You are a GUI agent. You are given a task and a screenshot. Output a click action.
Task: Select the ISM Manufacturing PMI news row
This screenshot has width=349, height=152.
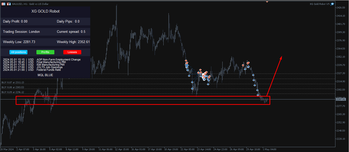(x=34, y=65)
